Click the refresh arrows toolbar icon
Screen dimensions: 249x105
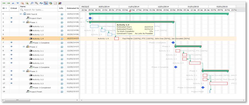[41, 3]
